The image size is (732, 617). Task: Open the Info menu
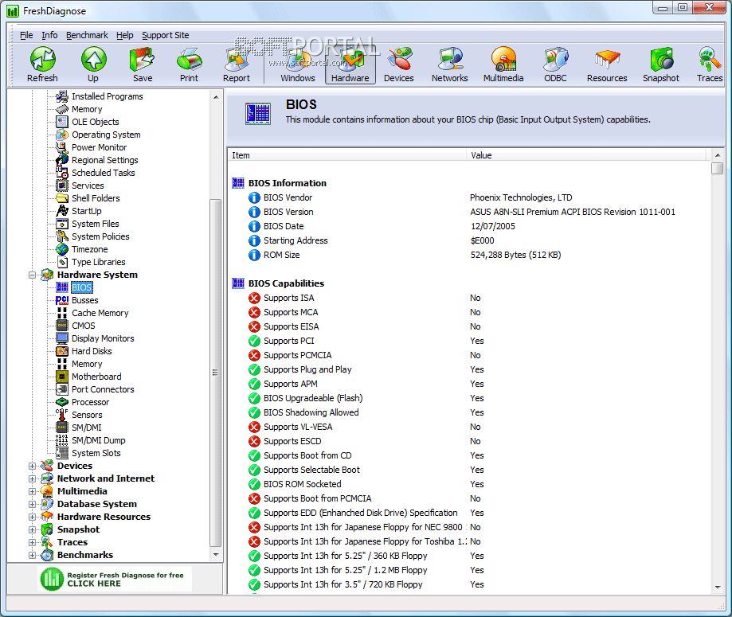[x=49, y=35]
